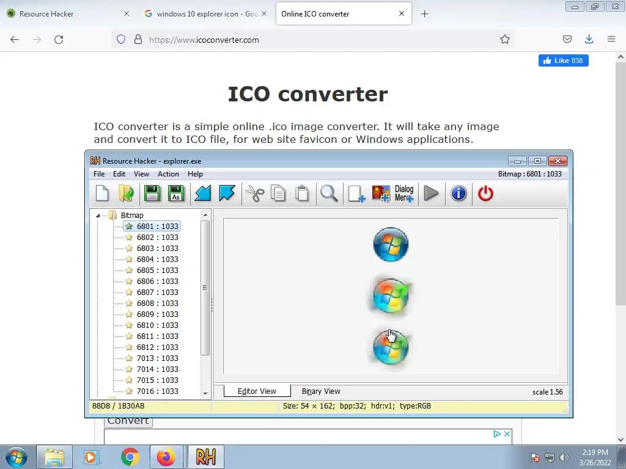Click the Dialog Menu add toolbar icon
The height and width of the screenshot is (469, 626).
click(x=404, y=194)
